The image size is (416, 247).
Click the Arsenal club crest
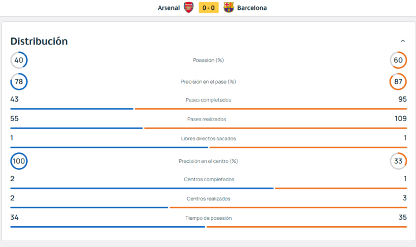188,8
